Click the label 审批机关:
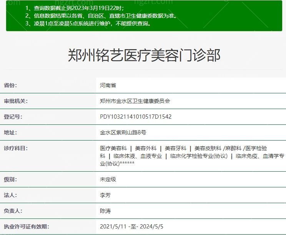Viewport: 286px width, 235px height. pos(16,101)
